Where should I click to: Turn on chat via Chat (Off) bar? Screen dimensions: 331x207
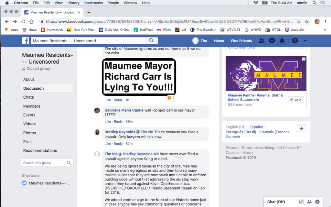tap(276, 202)
